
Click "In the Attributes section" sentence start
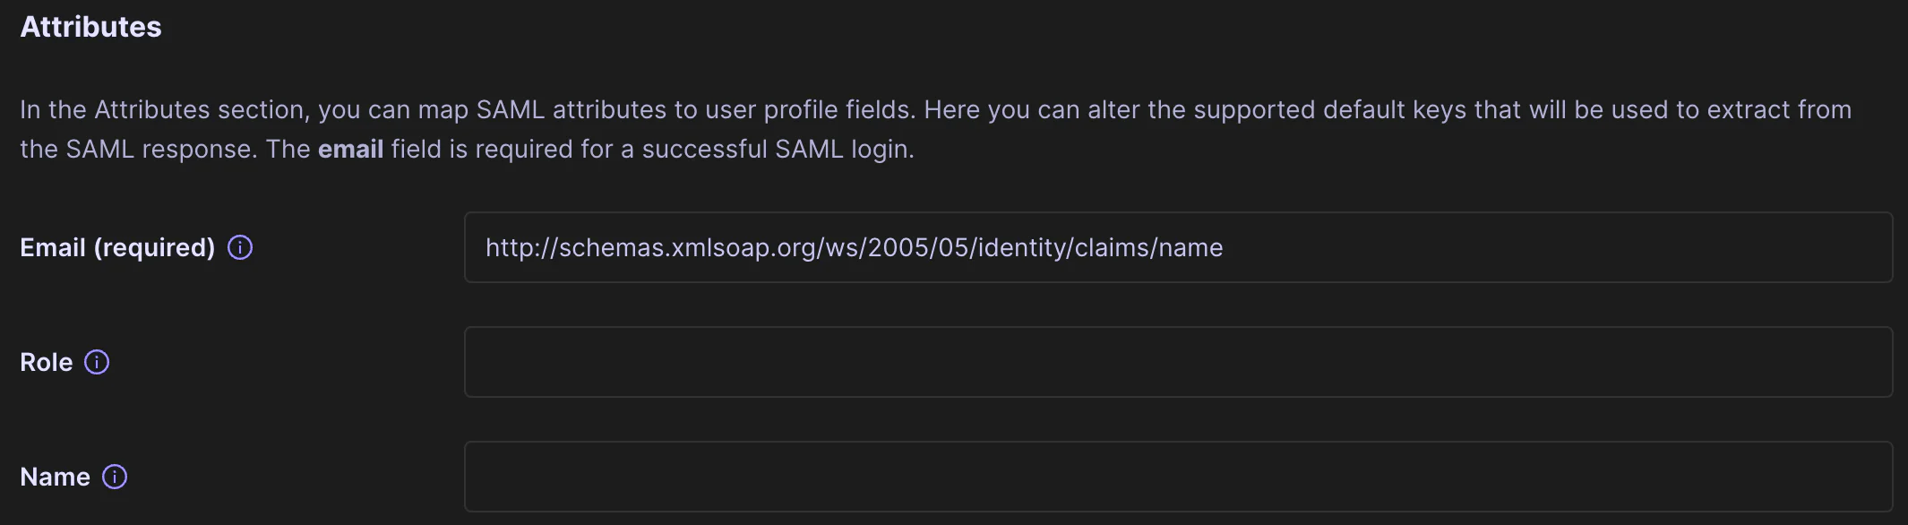point(164,109)
